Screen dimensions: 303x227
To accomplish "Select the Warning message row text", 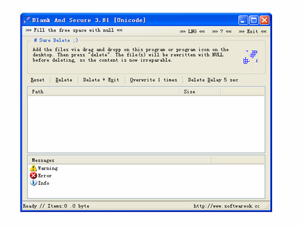I will pyautogui.click(x=48, y=168).
